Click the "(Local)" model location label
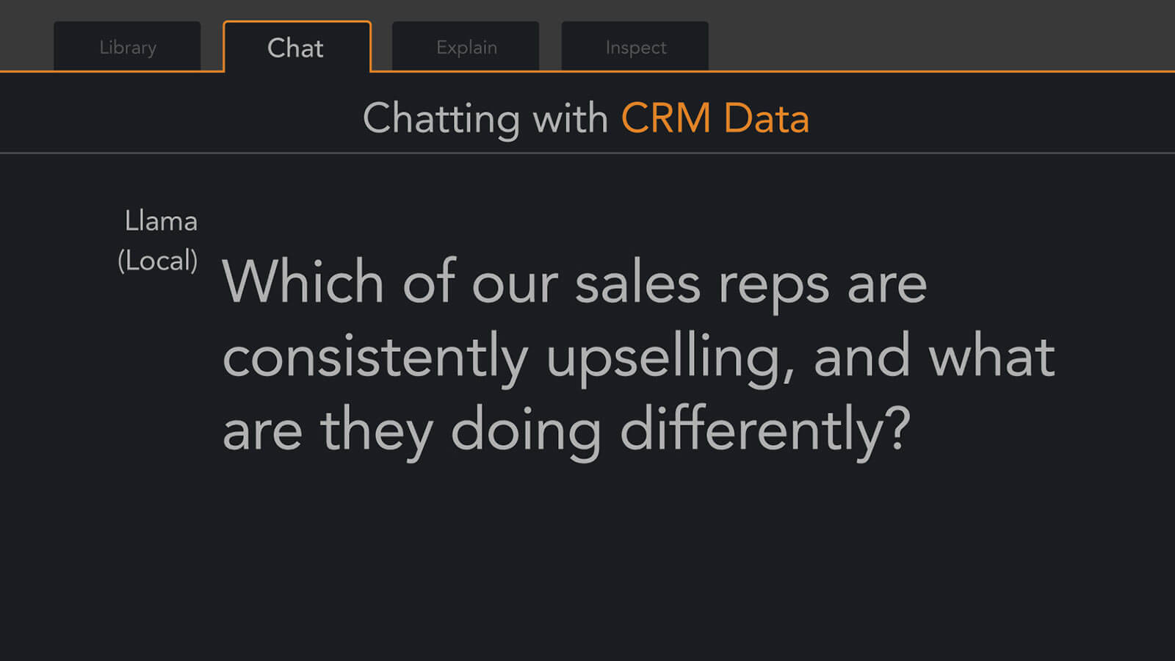 [x=158, y=261]
